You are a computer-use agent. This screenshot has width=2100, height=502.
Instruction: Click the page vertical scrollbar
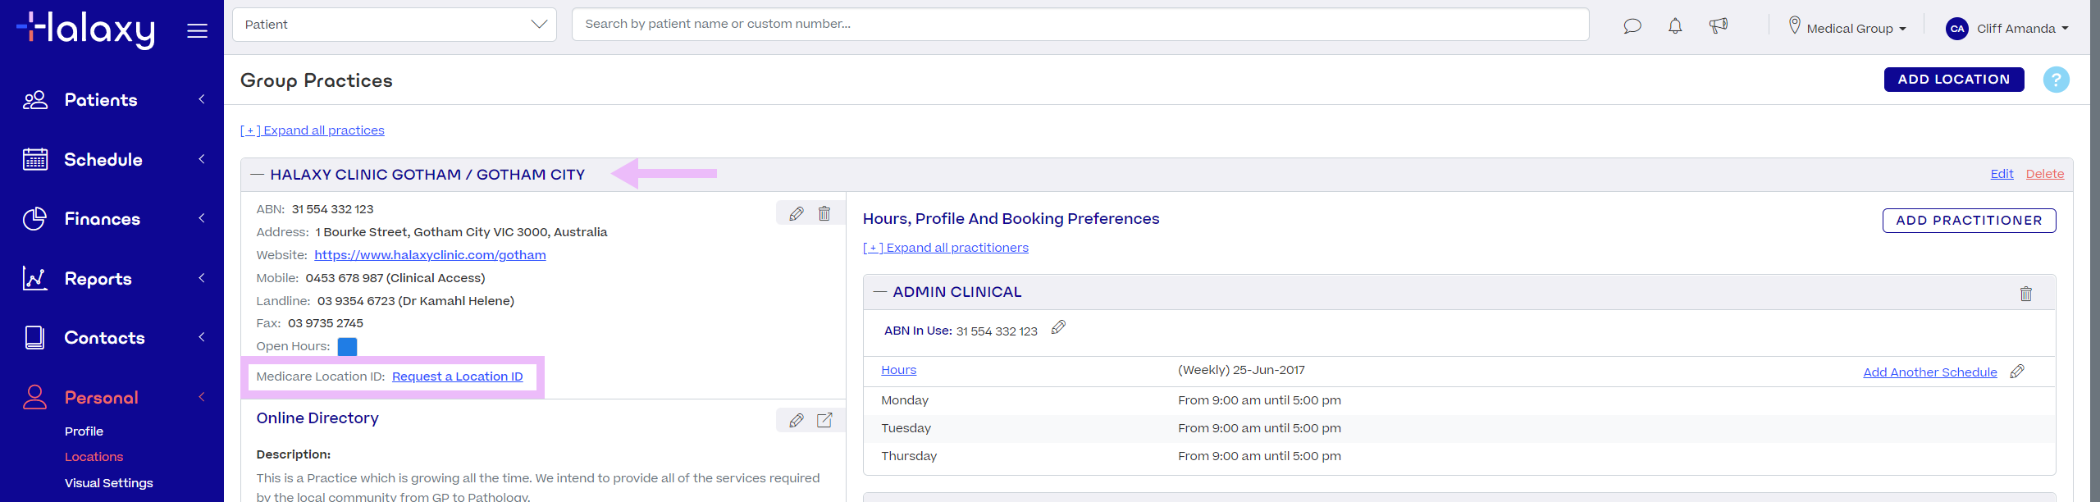click(2095, 251)
